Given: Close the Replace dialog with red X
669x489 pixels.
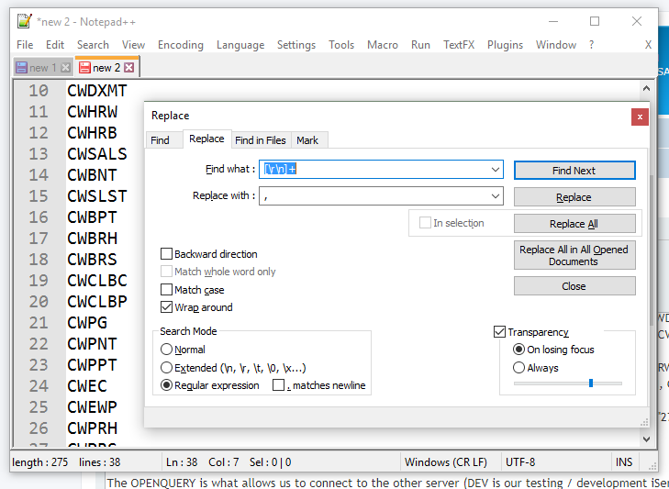Looking at the screenshot, I should 640,117.
